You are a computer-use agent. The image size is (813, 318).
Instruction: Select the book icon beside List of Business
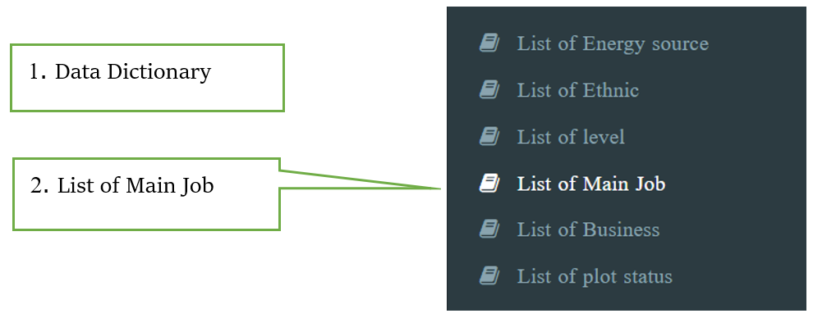pos(489,229)
